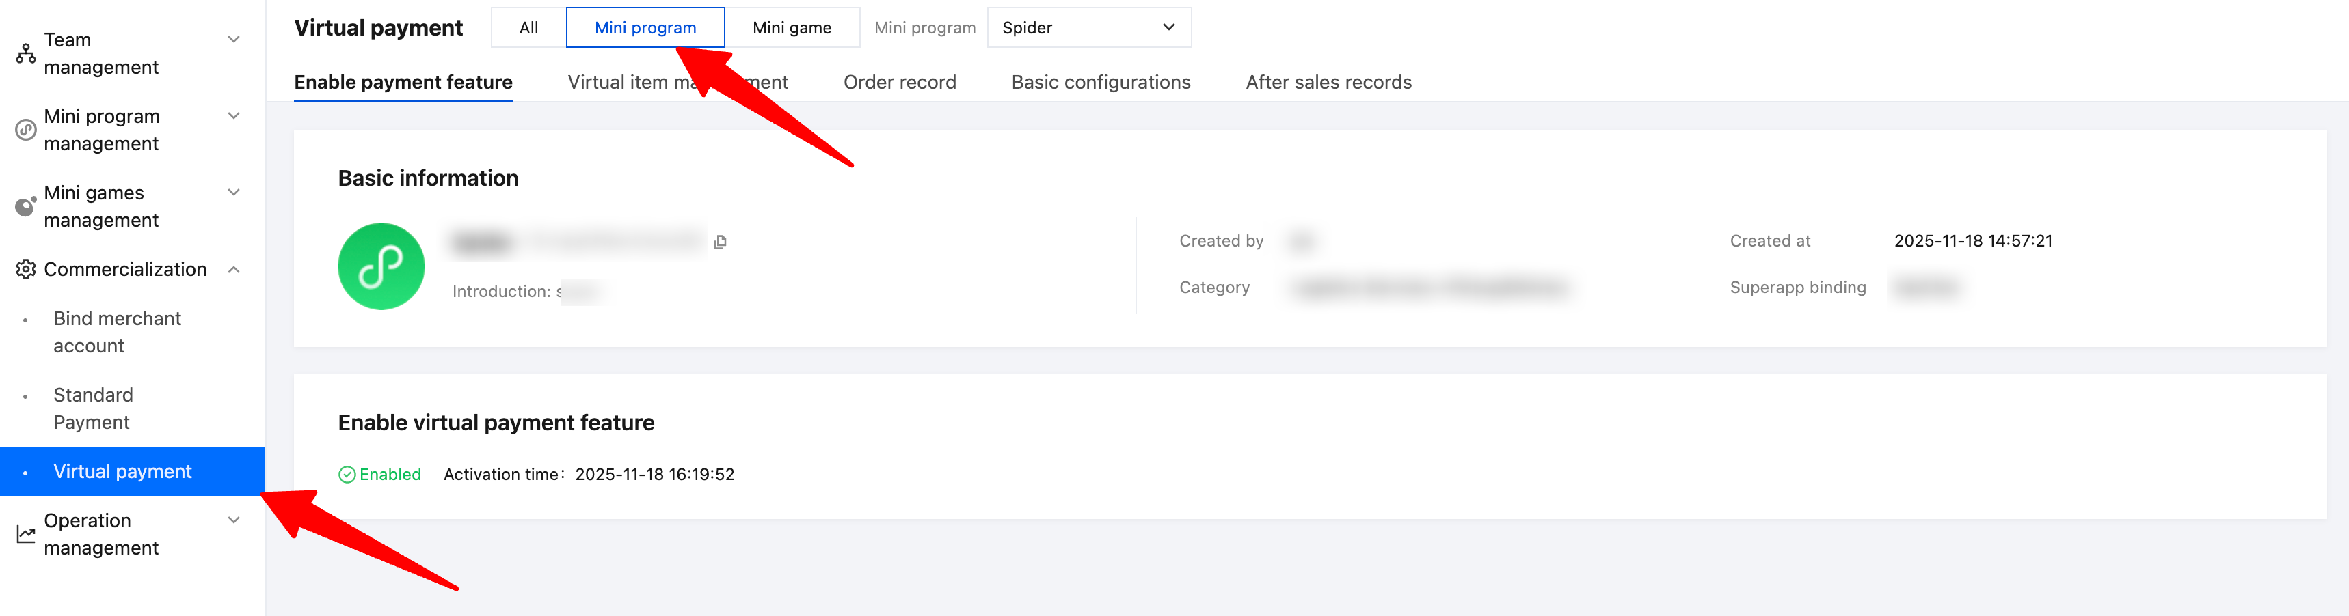Select the All filter option
The width and height of the screenshot is (2349, 616).
click(528, 28)
